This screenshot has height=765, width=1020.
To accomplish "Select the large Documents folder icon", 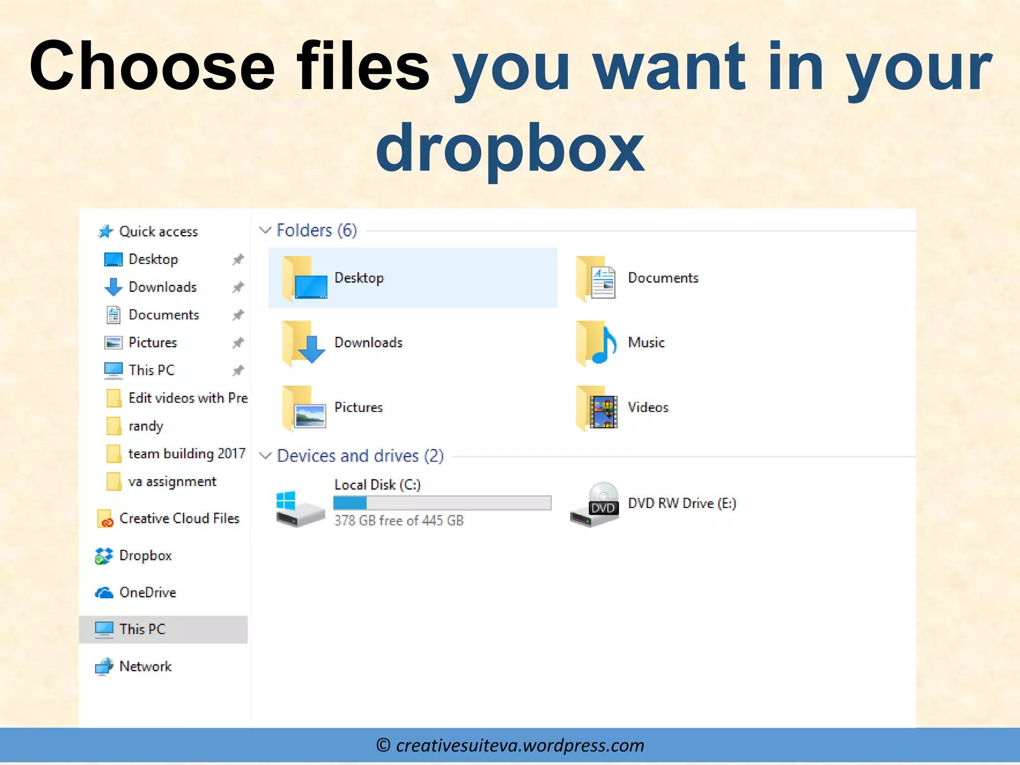I will (596, 278).
